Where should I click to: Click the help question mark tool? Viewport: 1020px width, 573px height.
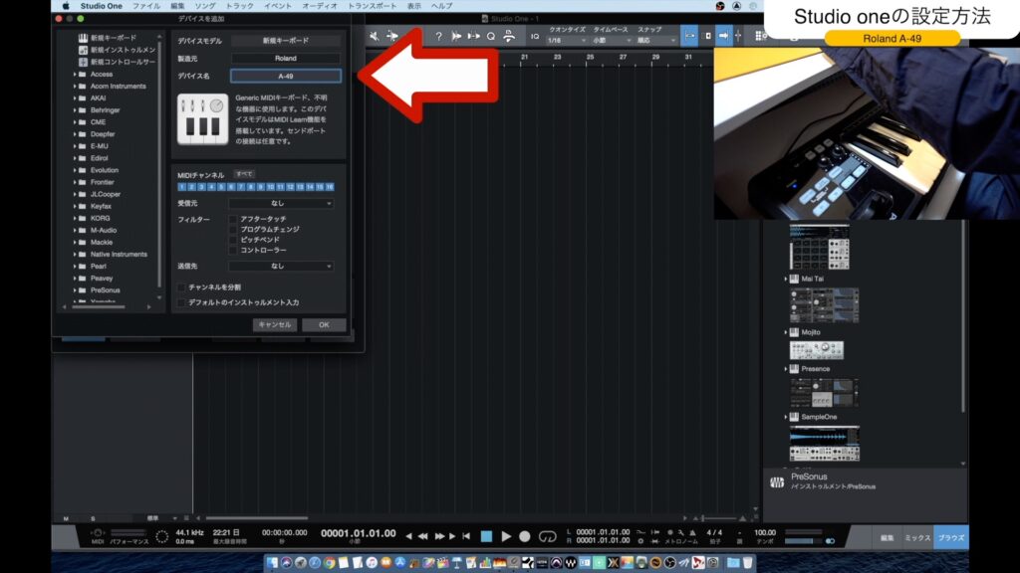tap(438, 37)
